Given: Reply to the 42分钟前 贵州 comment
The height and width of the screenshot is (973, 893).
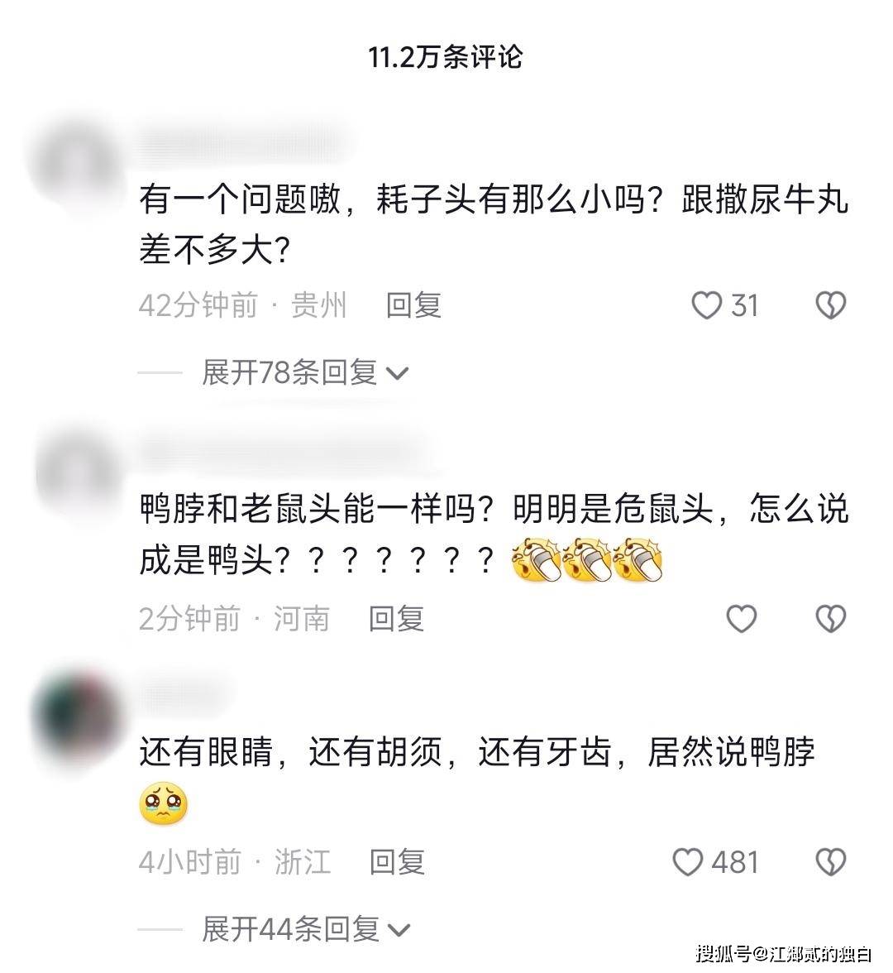Looking at the screenshot, I should (x=413, y=305).
